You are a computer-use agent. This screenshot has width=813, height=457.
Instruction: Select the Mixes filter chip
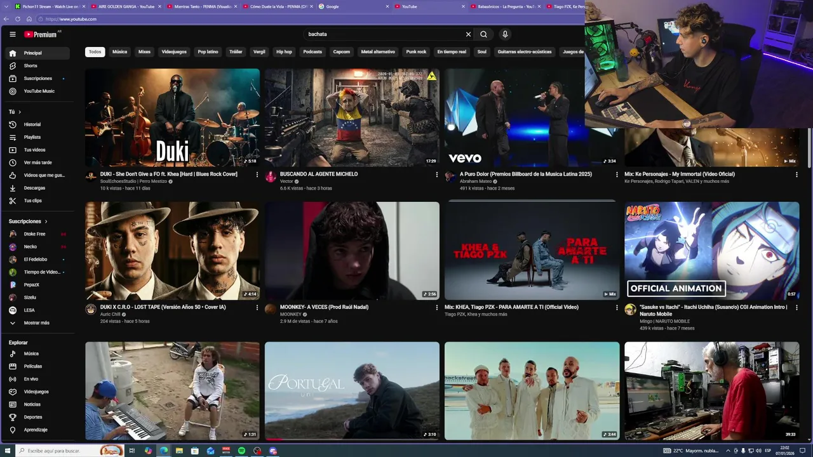145,52
